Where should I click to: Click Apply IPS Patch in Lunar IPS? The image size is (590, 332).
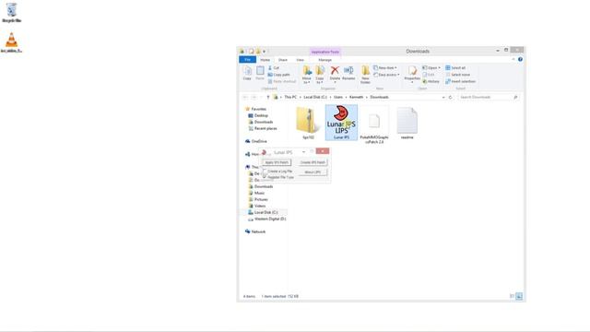[x=277, y=162]
